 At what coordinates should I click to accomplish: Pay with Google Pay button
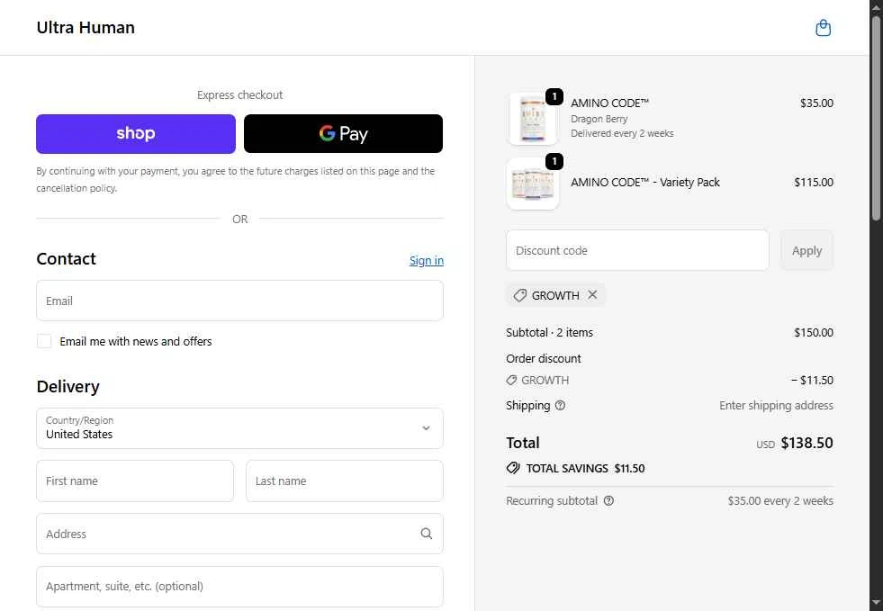coord(343,133)
